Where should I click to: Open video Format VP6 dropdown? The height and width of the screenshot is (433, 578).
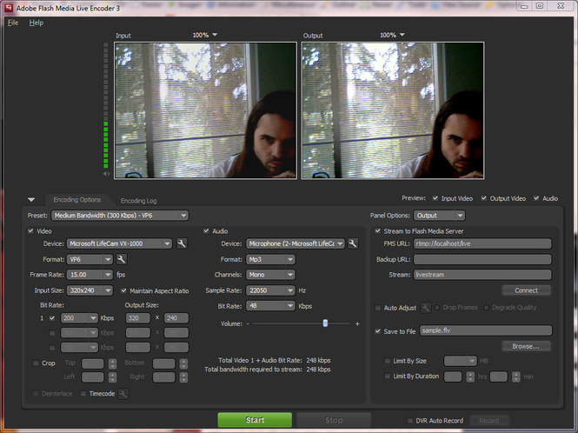[x=90, y=259]
